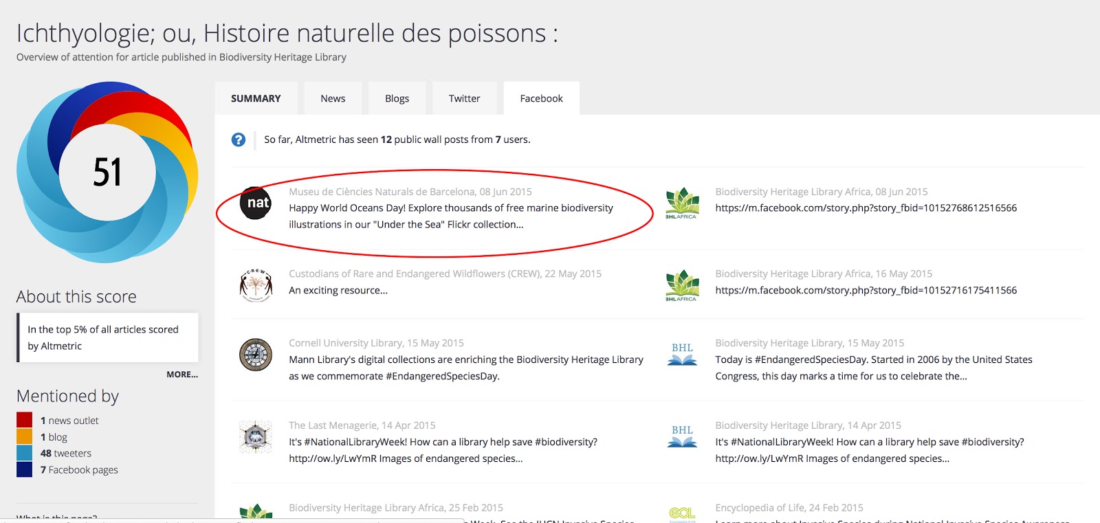Click BHL Africa logo beside 08 Jun post
This screenshot has height=523, width=1100.
[681, 203]
